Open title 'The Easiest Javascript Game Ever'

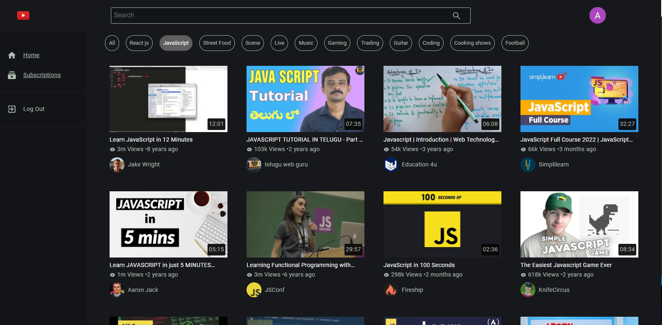(x=566, y=265)
